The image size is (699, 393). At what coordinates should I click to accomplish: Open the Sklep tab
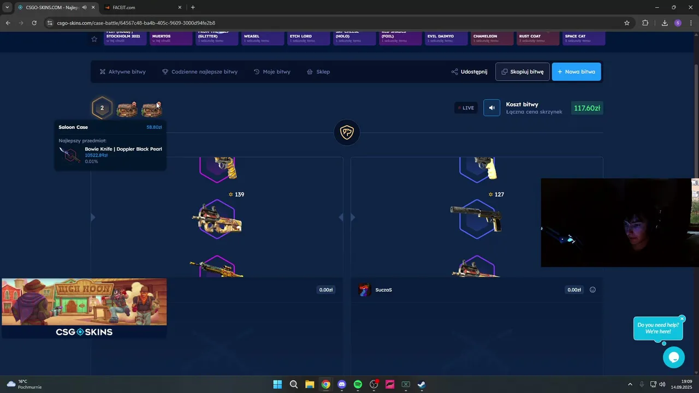[318, 72]
